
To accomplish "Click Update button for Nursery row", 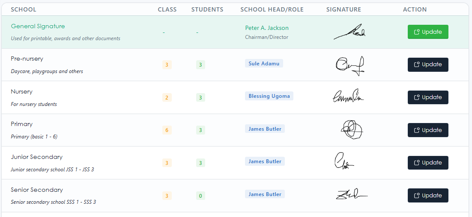I will (x=427, y=97).
